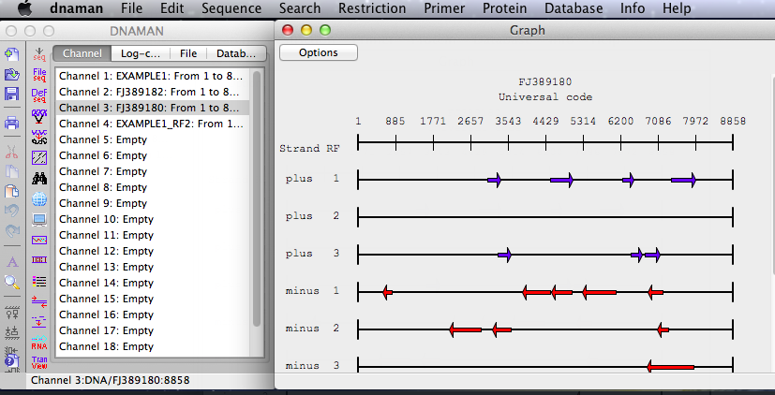The image size is (775, 395).
Task: Open the Sequence menu
Action: 231,8
